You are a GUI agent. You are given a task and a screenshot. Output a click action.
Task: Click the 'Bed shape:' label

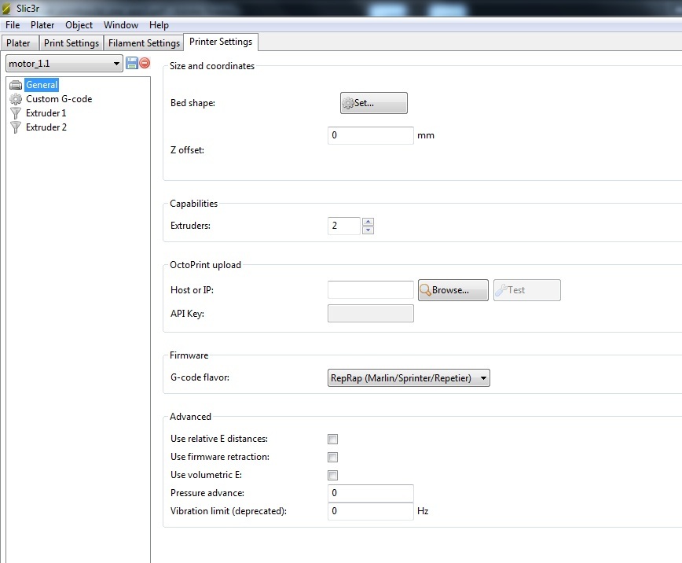point(192,103)
